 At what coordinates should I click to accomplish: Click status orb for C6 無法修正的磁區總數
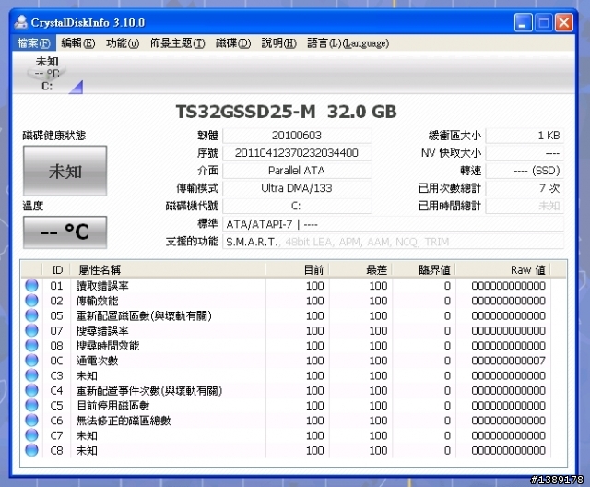point(32,420)
